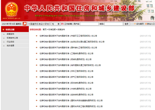Open the 组合结构通用规范 announcement link
155x110 pixels.
66,95
